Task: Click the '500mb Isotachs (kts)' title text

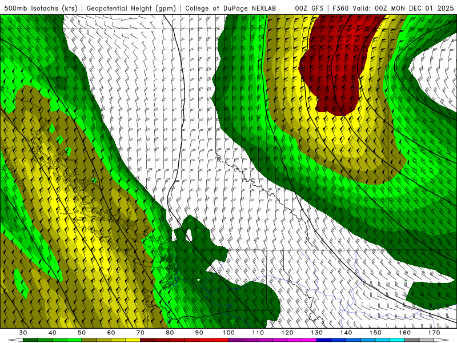Action: (41, 9)
